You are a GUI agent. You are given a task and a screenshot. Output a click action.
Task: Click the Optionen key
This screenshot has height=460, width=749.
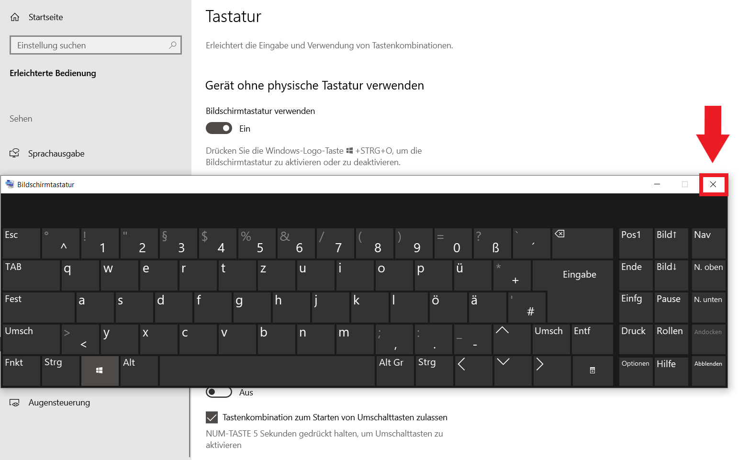click(x=636, y=370)
